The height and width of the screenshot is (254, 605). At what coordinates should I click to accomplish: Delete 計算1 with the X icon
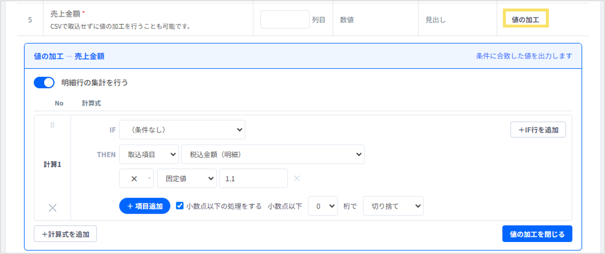[52, 208]
